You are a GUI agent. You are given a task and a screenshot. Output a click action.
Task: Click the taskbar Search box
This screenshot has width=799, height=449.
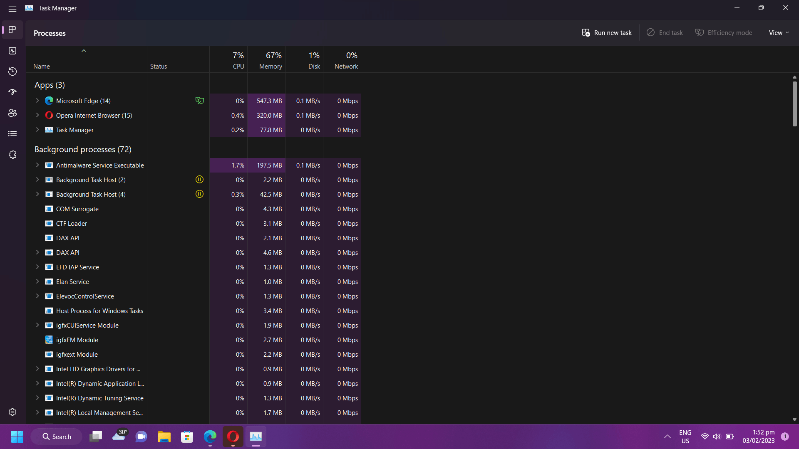[57, 437]
